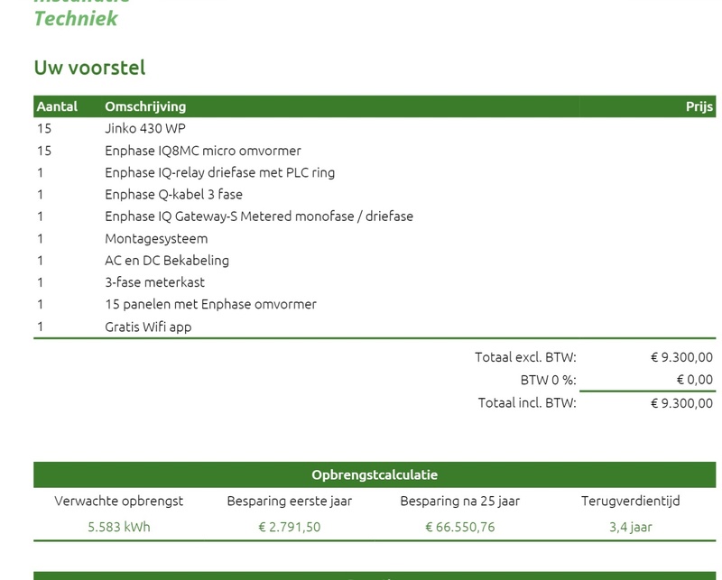722x580 pixels.
Task: Click the expected yield value '5.583 kWh'
Action: point(119,527)
